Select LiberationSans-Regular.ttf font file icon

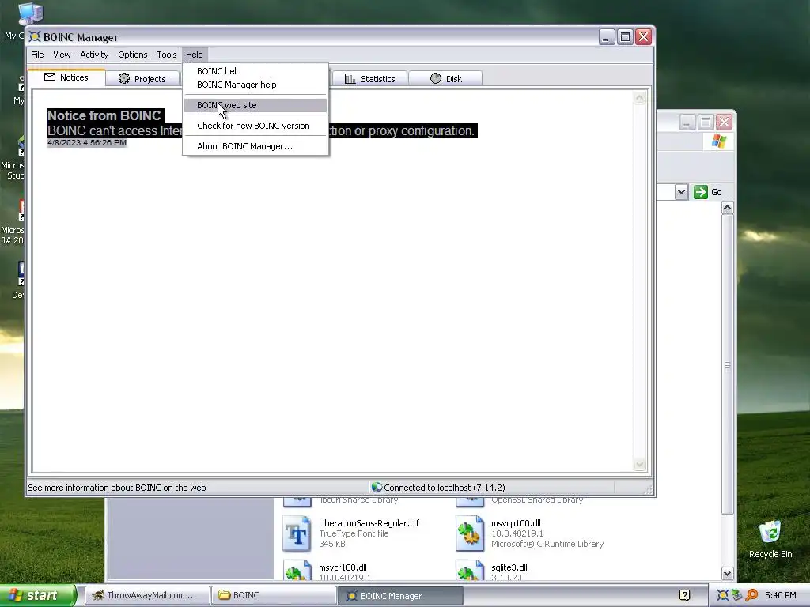coord(297,533)
